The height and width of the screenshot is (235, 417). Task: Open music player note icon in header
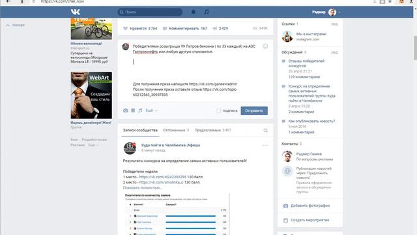point(207,12)
